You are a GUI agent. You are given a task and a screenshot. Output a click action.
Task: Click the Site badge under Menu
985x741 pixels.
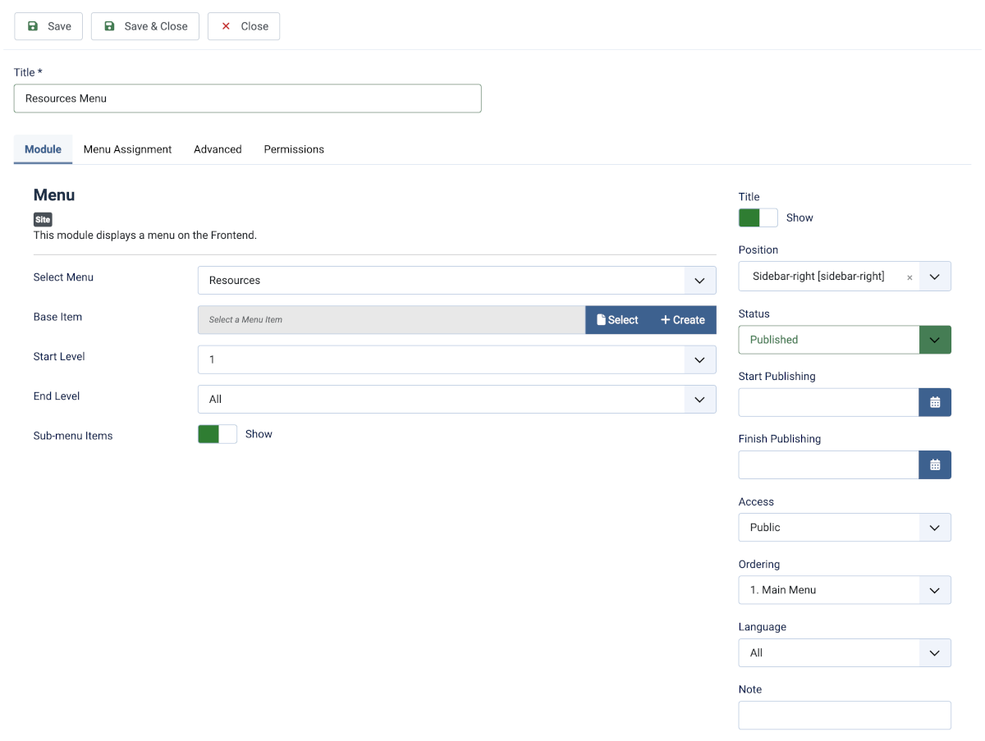click(42, 219)
